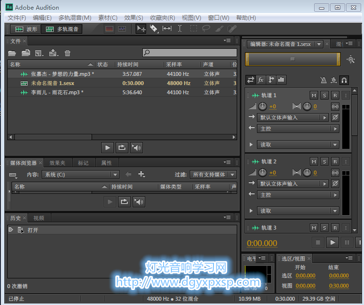Insert into multitrack icon in Files panel
This screenshot has width=364, height=305.
coord(53,53)
